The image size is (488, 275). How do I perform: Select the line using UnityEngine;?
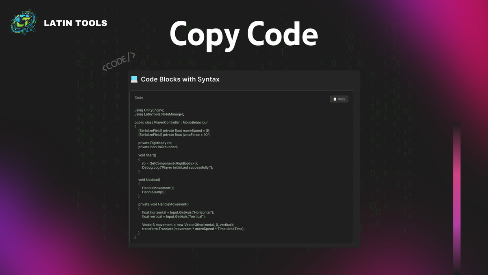click(149, 110)
